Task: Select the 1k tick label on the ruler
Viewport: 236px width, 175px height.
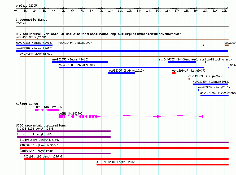Action: pyautogui.click(x=25, y=11)
